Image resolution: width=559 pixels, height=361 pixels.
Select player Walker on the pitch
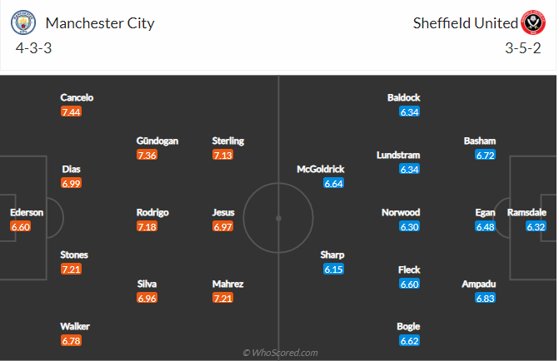pyautogui.click(x=74, y=326)
